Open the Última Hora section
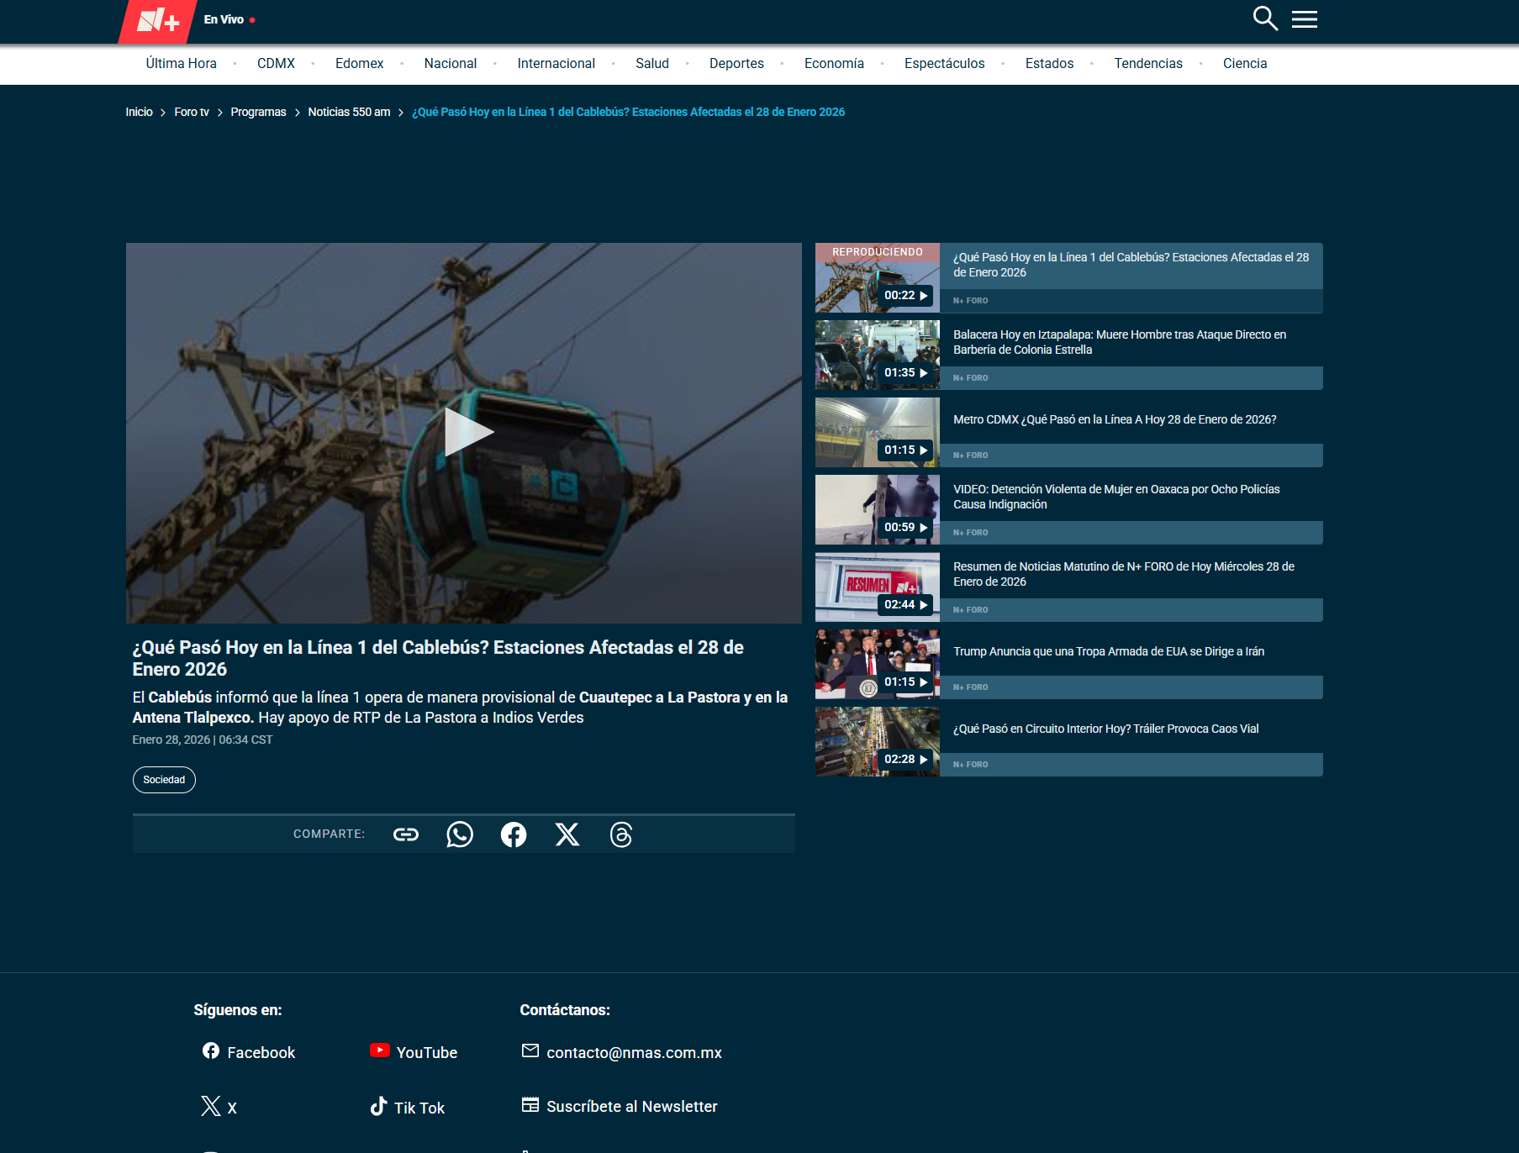Screen dimensions: 1519x1153 (x=182, y=64)
